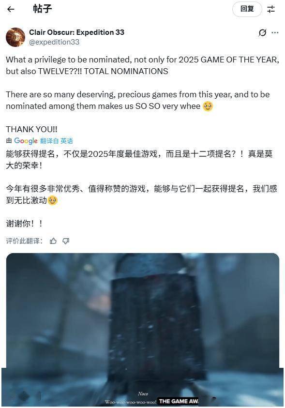Click the 回复 button
This screenshot has width=285, height=408.
point(247,9)
